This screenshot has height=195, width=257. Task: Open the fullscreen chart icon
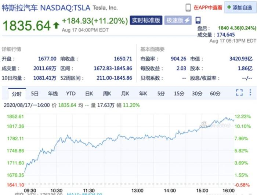point(239,93)
